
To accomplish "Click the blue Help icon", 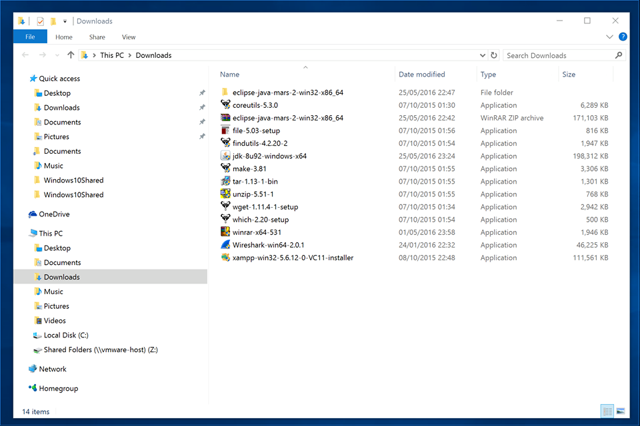I will (x=623, y=37).
